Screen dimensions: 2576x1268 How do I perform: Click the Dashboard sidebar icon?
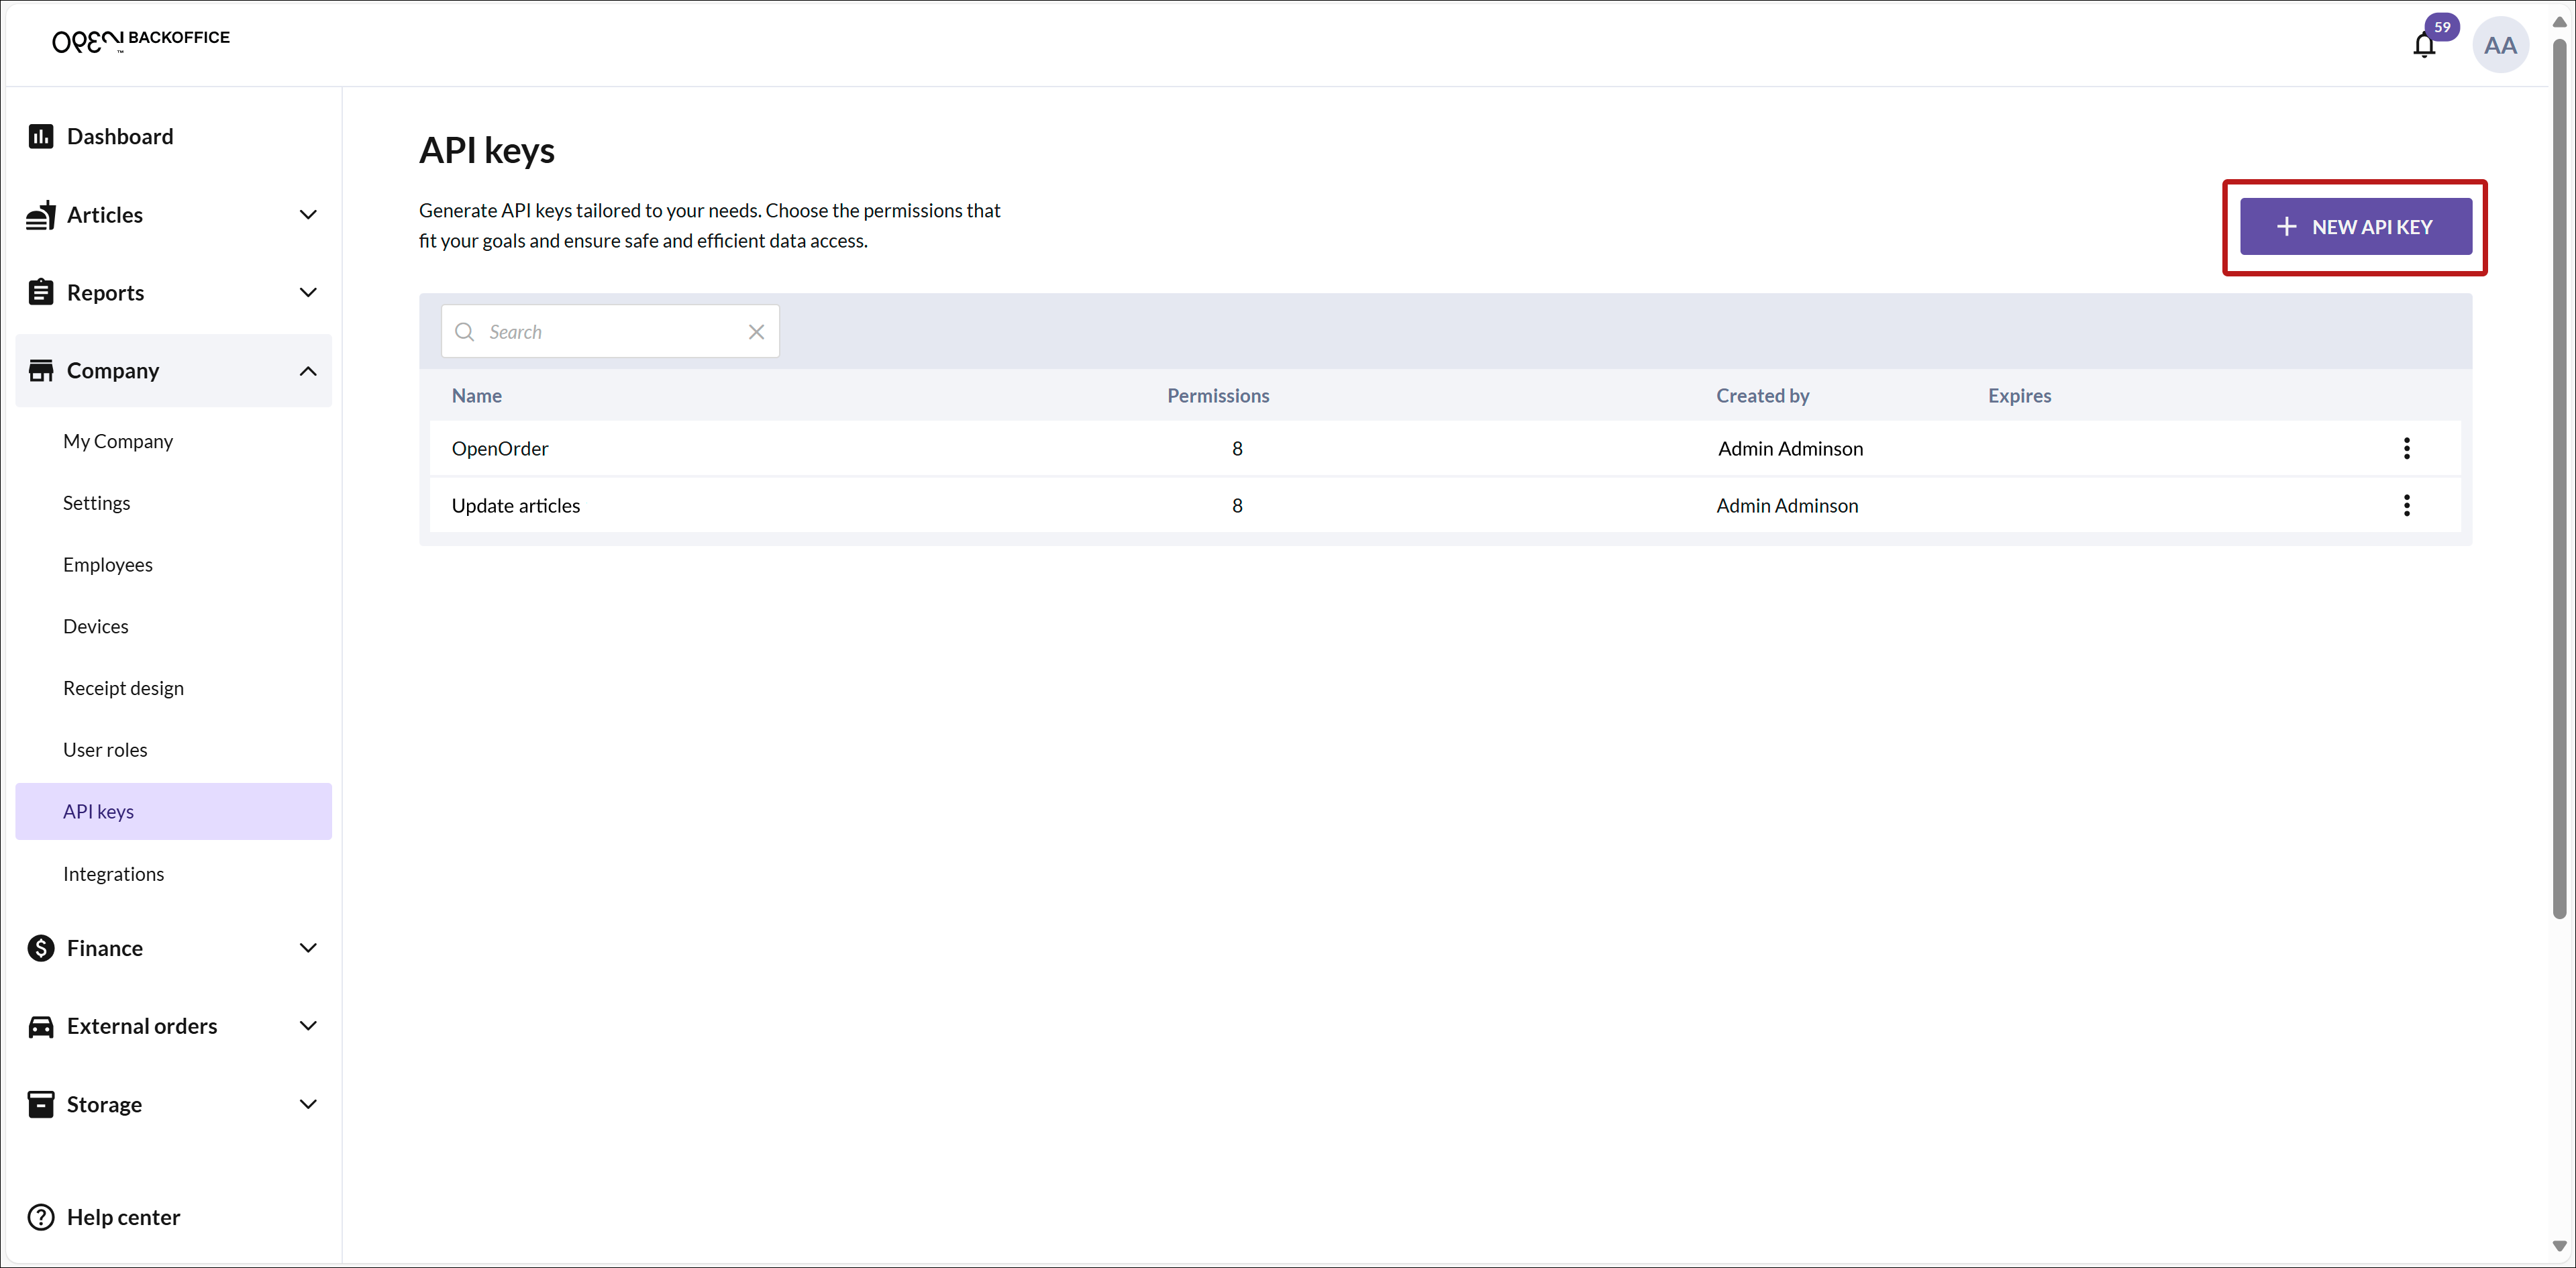tap(41, 136)
